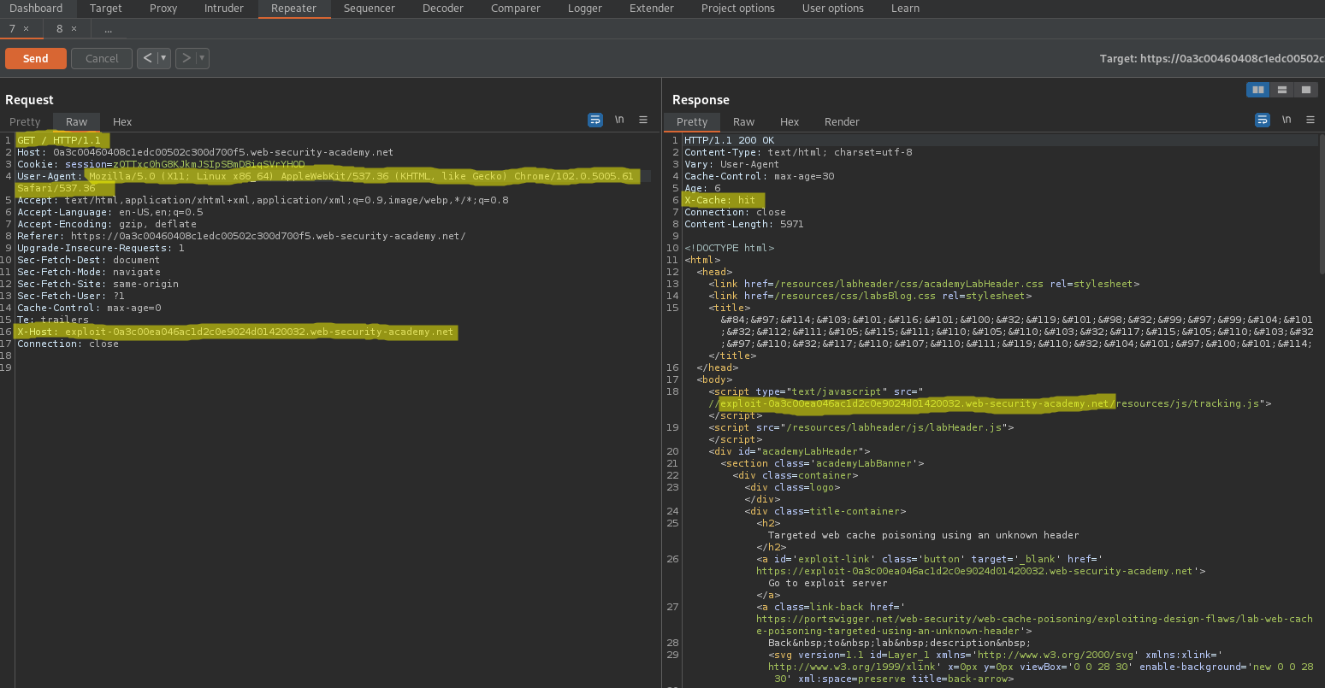Screen dimensions: 1325x688
Task: Click the 'Vary: User-Agent' response header
Action: pos(731,164)
